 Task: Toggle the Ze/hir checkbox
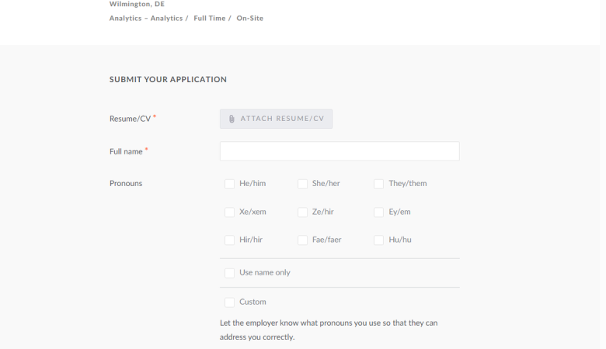(302, 212)
